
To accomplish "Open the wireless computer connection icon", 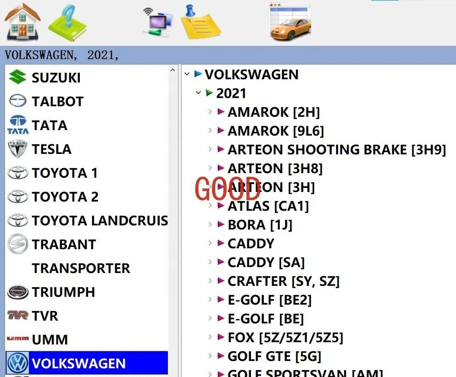I will pos(158,22).
